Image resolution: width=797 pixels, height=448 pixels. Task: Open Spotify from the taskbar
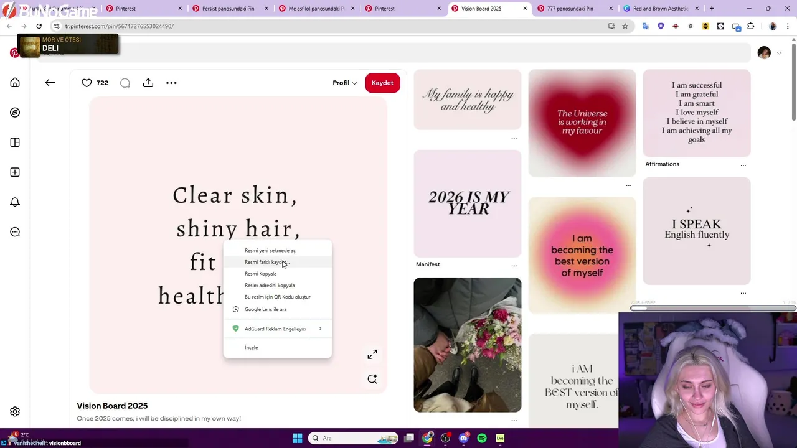tap(482, 438)
